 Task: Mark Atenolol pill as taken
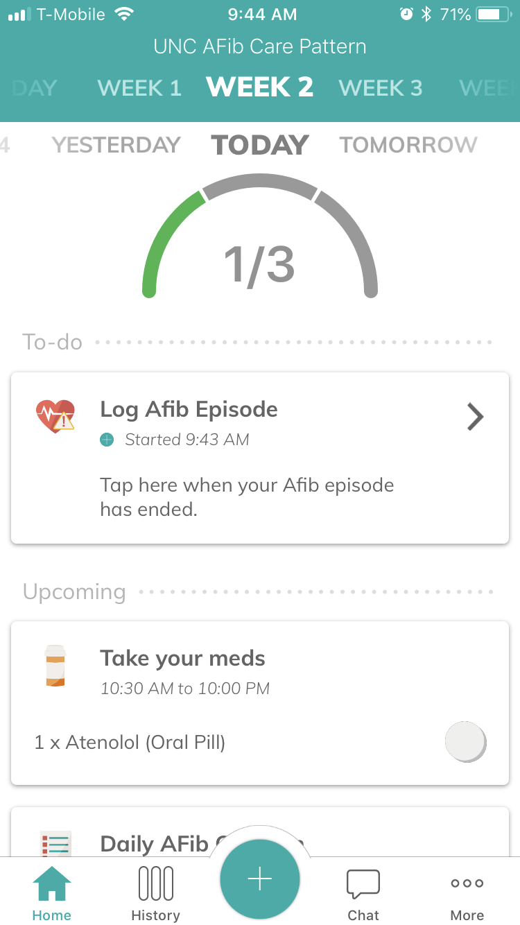(x=465, y=741)
